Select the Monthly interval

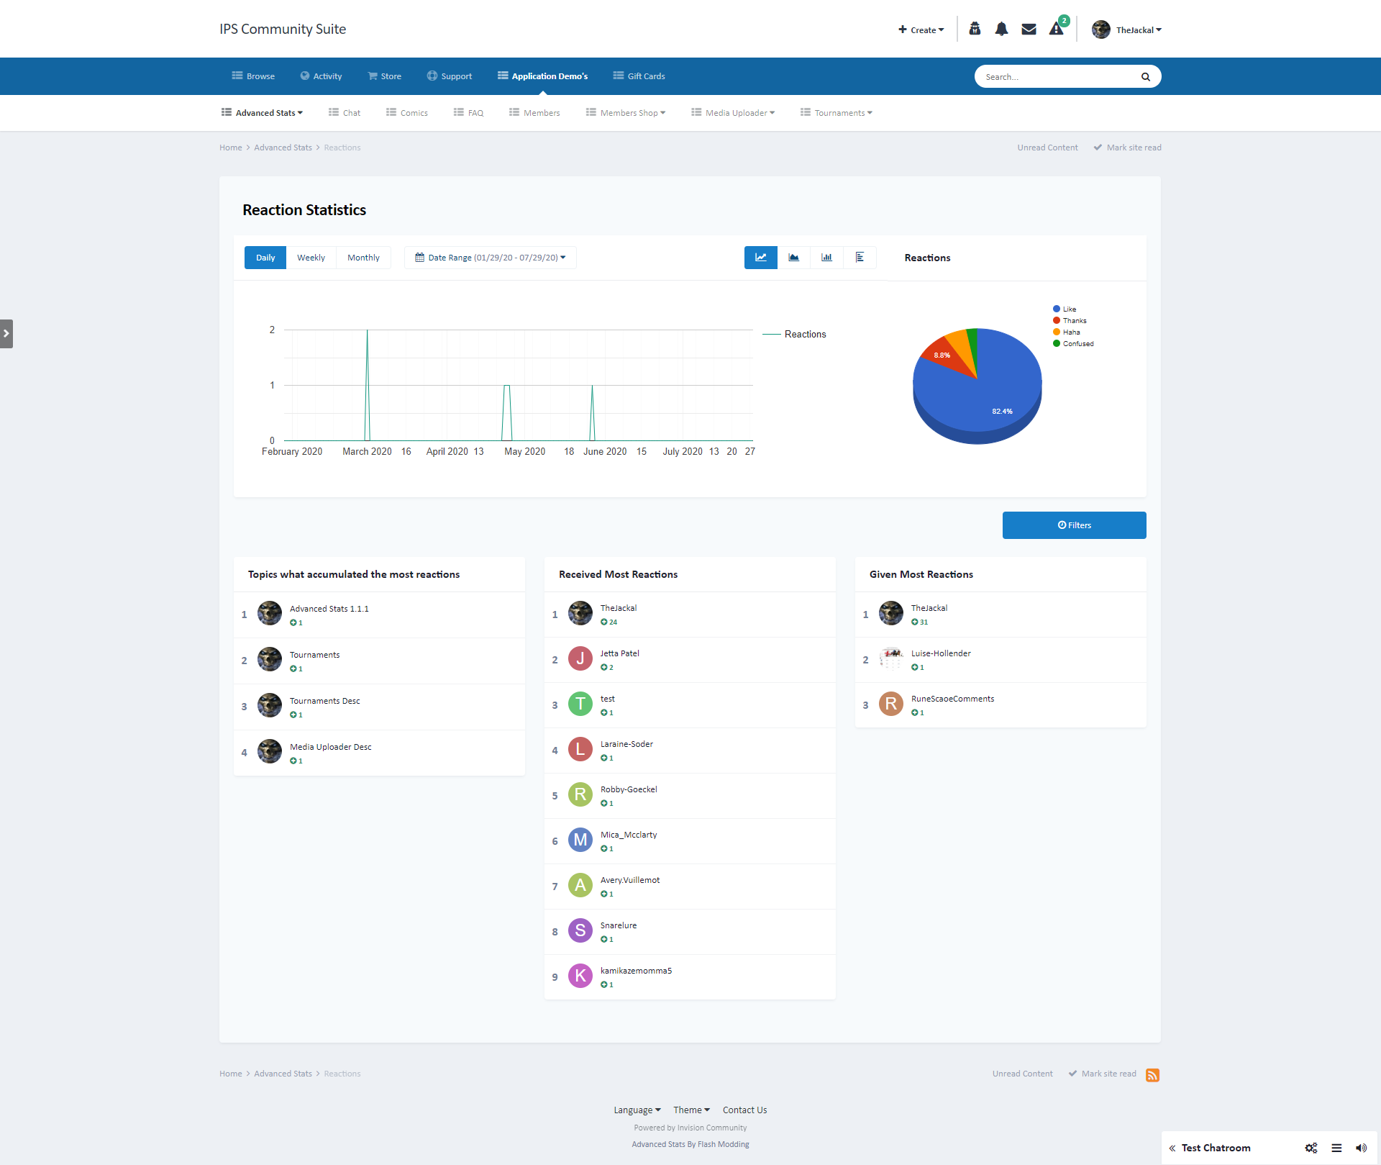[x=363, y=258]
